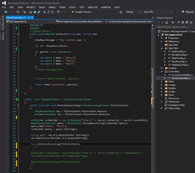Select HomeController.cs in Solution Explorer
The image size is (195, 173).
tap(181, 78)
